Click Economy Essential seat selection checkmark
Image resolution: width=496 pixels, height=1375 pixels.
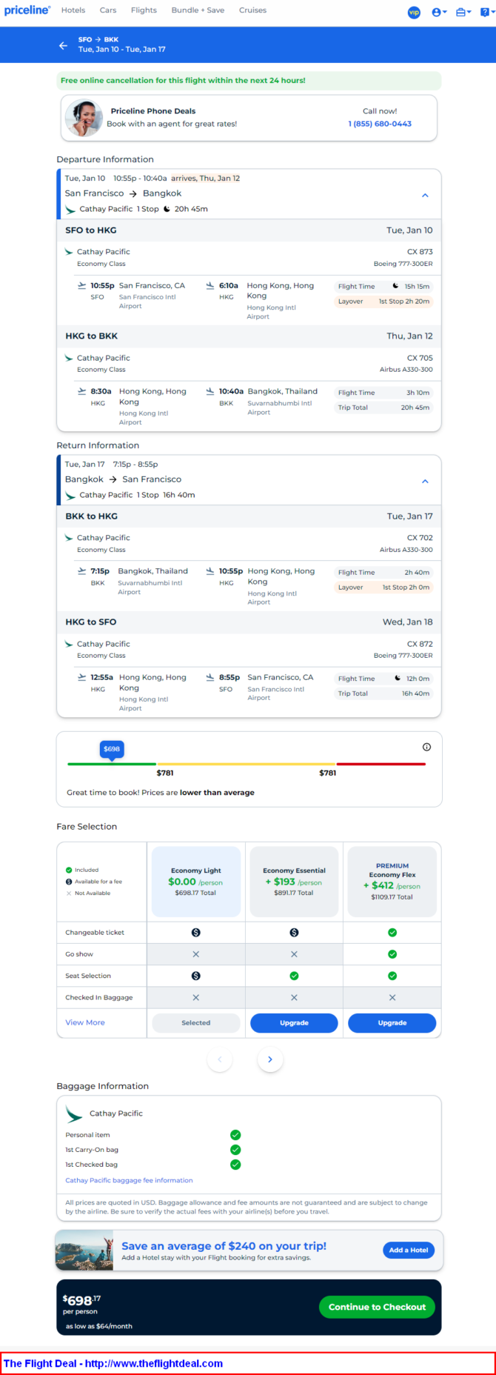[294, 976]
